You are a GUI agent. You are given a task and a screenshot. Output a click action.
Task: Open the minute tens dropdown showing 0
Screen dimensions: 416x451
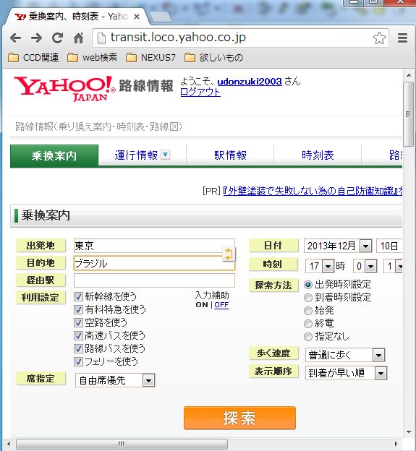tap(365, 266)
